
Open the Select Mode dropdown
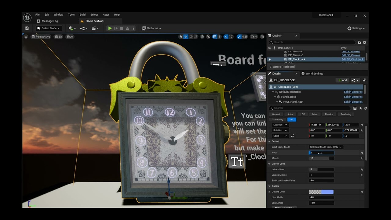point(49,28)
